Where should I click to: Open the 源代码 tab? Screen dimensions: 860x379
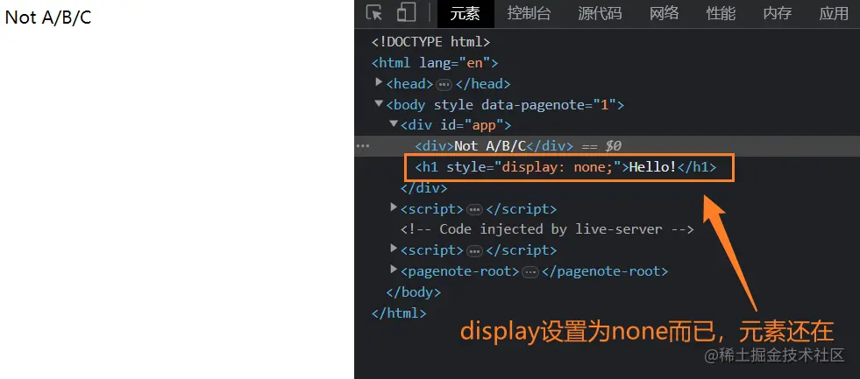600,14
